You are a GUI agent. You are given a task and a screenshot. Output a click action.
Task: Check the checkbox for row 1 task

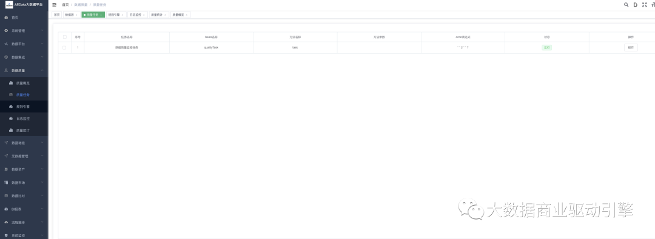[x=64, y=48]
